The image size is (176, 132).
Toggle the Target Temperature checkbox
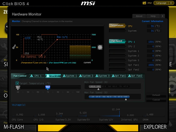coord(17,83)
